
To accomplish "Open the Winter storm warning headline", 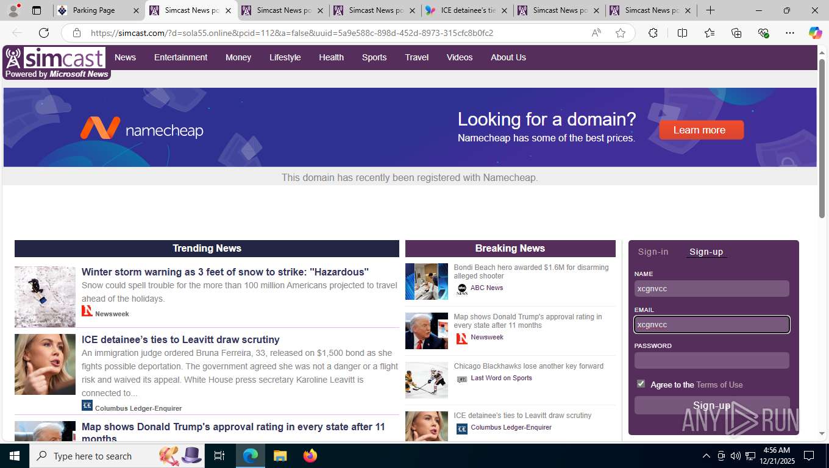I will pos(225,272).
